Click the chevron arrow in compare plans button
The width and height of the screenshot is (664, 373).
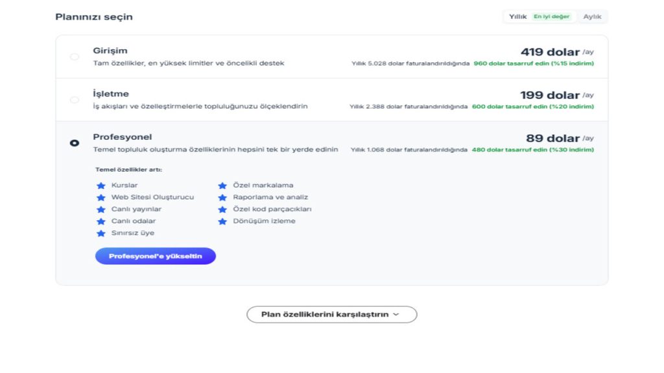pos(396,315)
